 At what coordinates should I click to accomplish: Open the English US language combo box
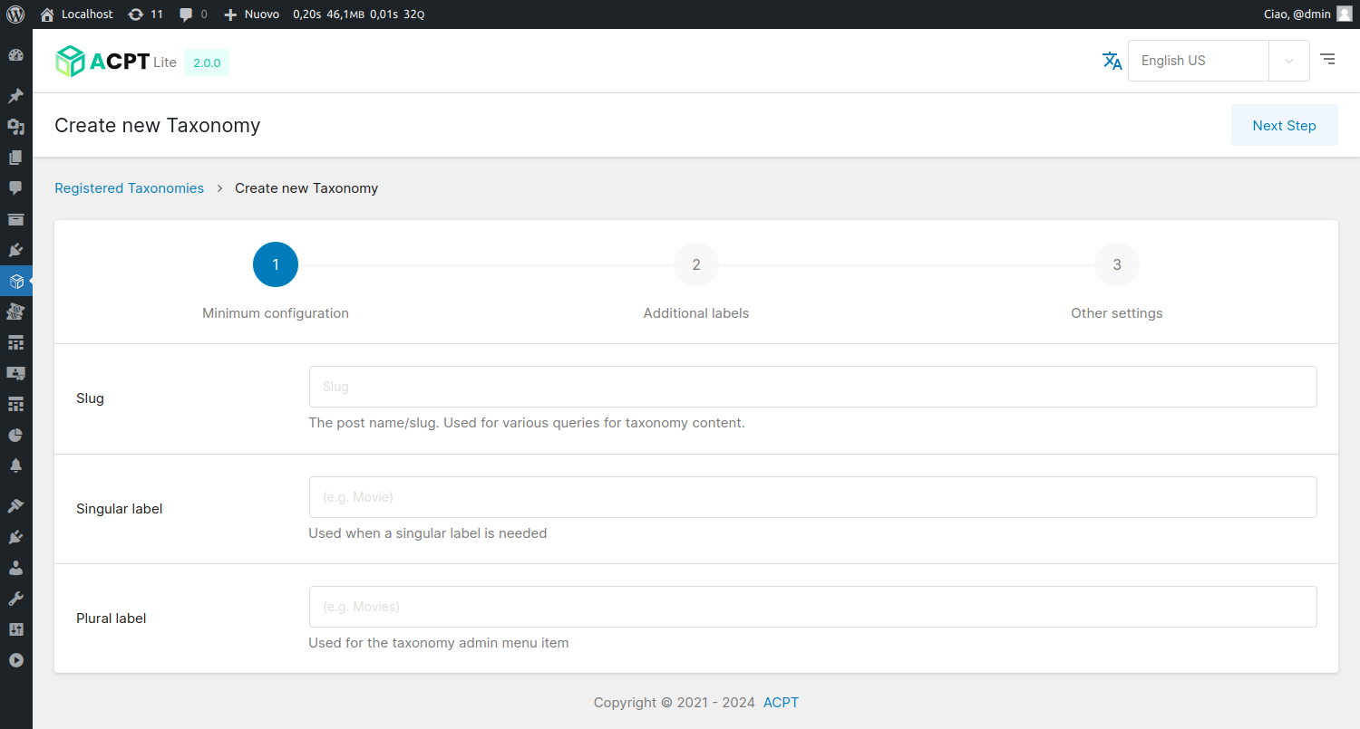(x=1219, y=61)
